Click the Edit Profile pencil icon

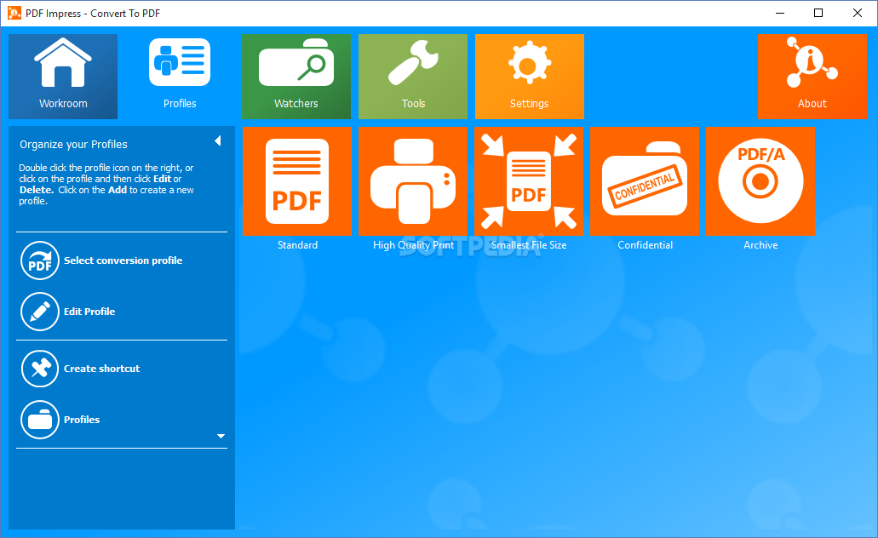tap(40, 312)
